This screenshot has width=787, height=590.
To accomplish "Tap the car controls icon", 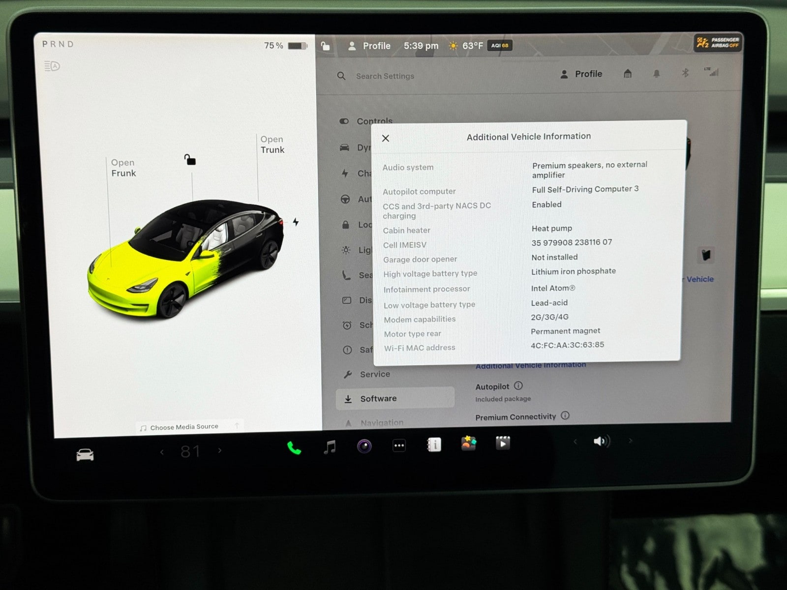I will (85, 455).
